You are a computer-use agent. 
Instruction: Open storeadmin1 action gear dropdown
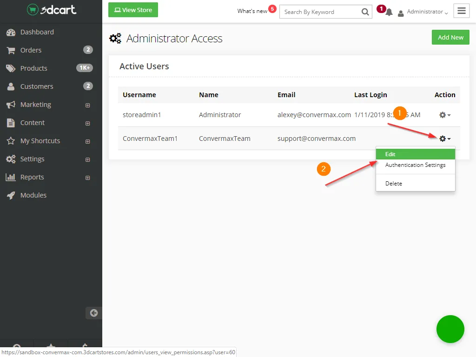(x=445, y=115)
